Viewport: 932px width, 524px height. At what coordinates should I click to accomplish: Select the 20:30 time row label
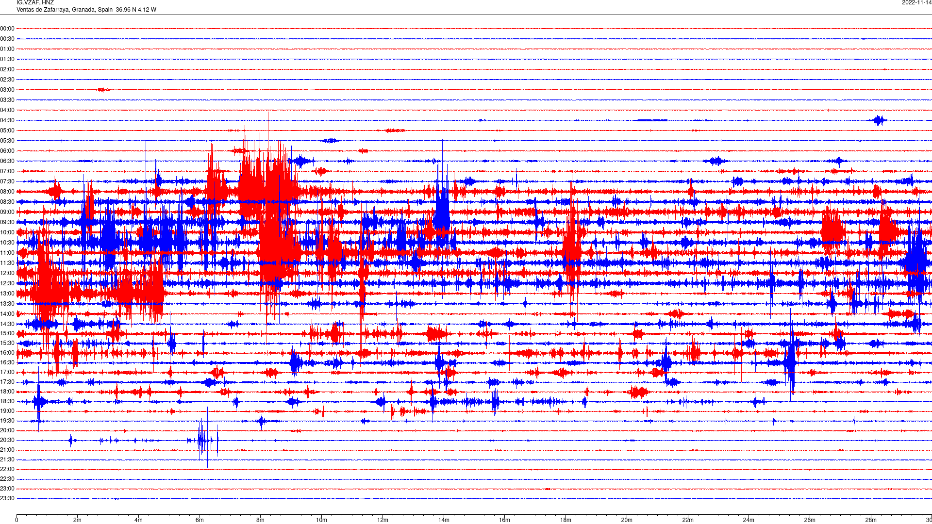[x=7, y=440]
